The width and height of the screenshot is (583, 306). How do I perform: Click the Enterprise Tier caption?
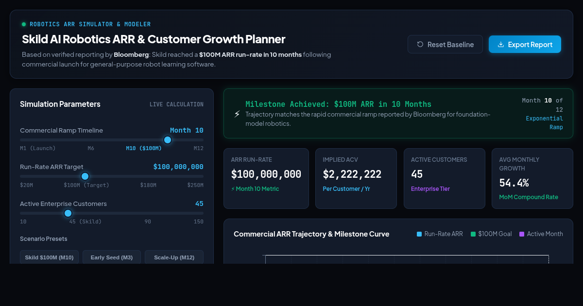click(x=430, y=189)
